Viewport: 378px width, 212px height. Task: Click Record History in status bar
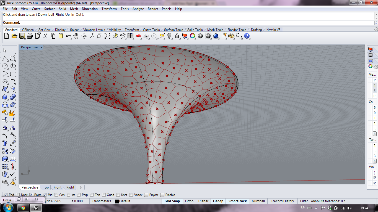coord(283,201)
